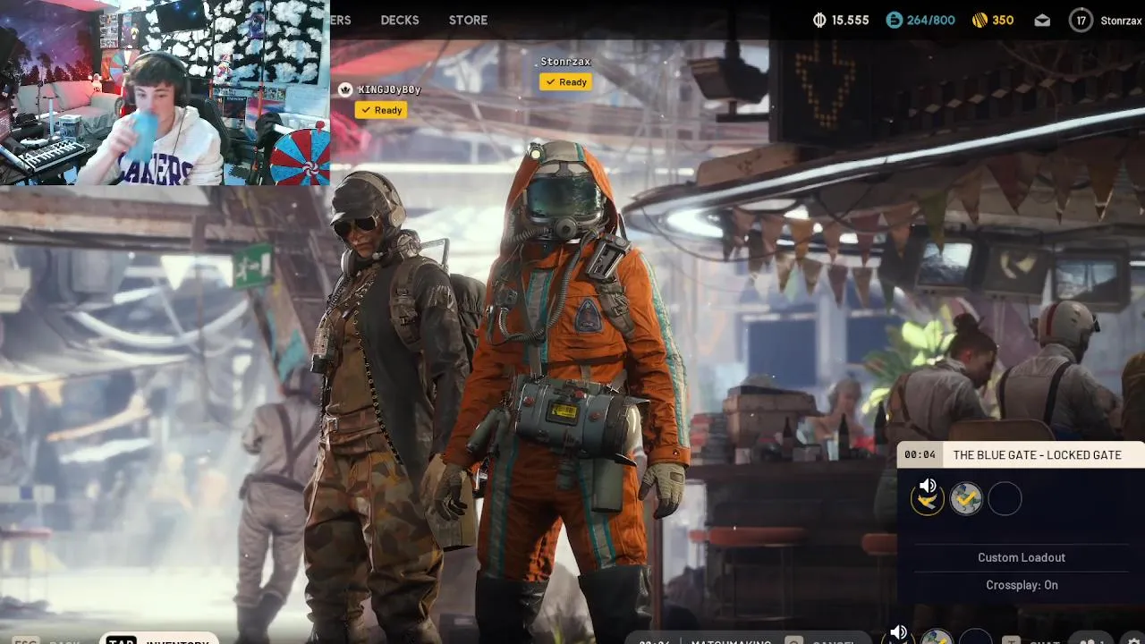
Task: Click KINGJ0yB0y's Ready status badge
Action: (x=381, y=110)
